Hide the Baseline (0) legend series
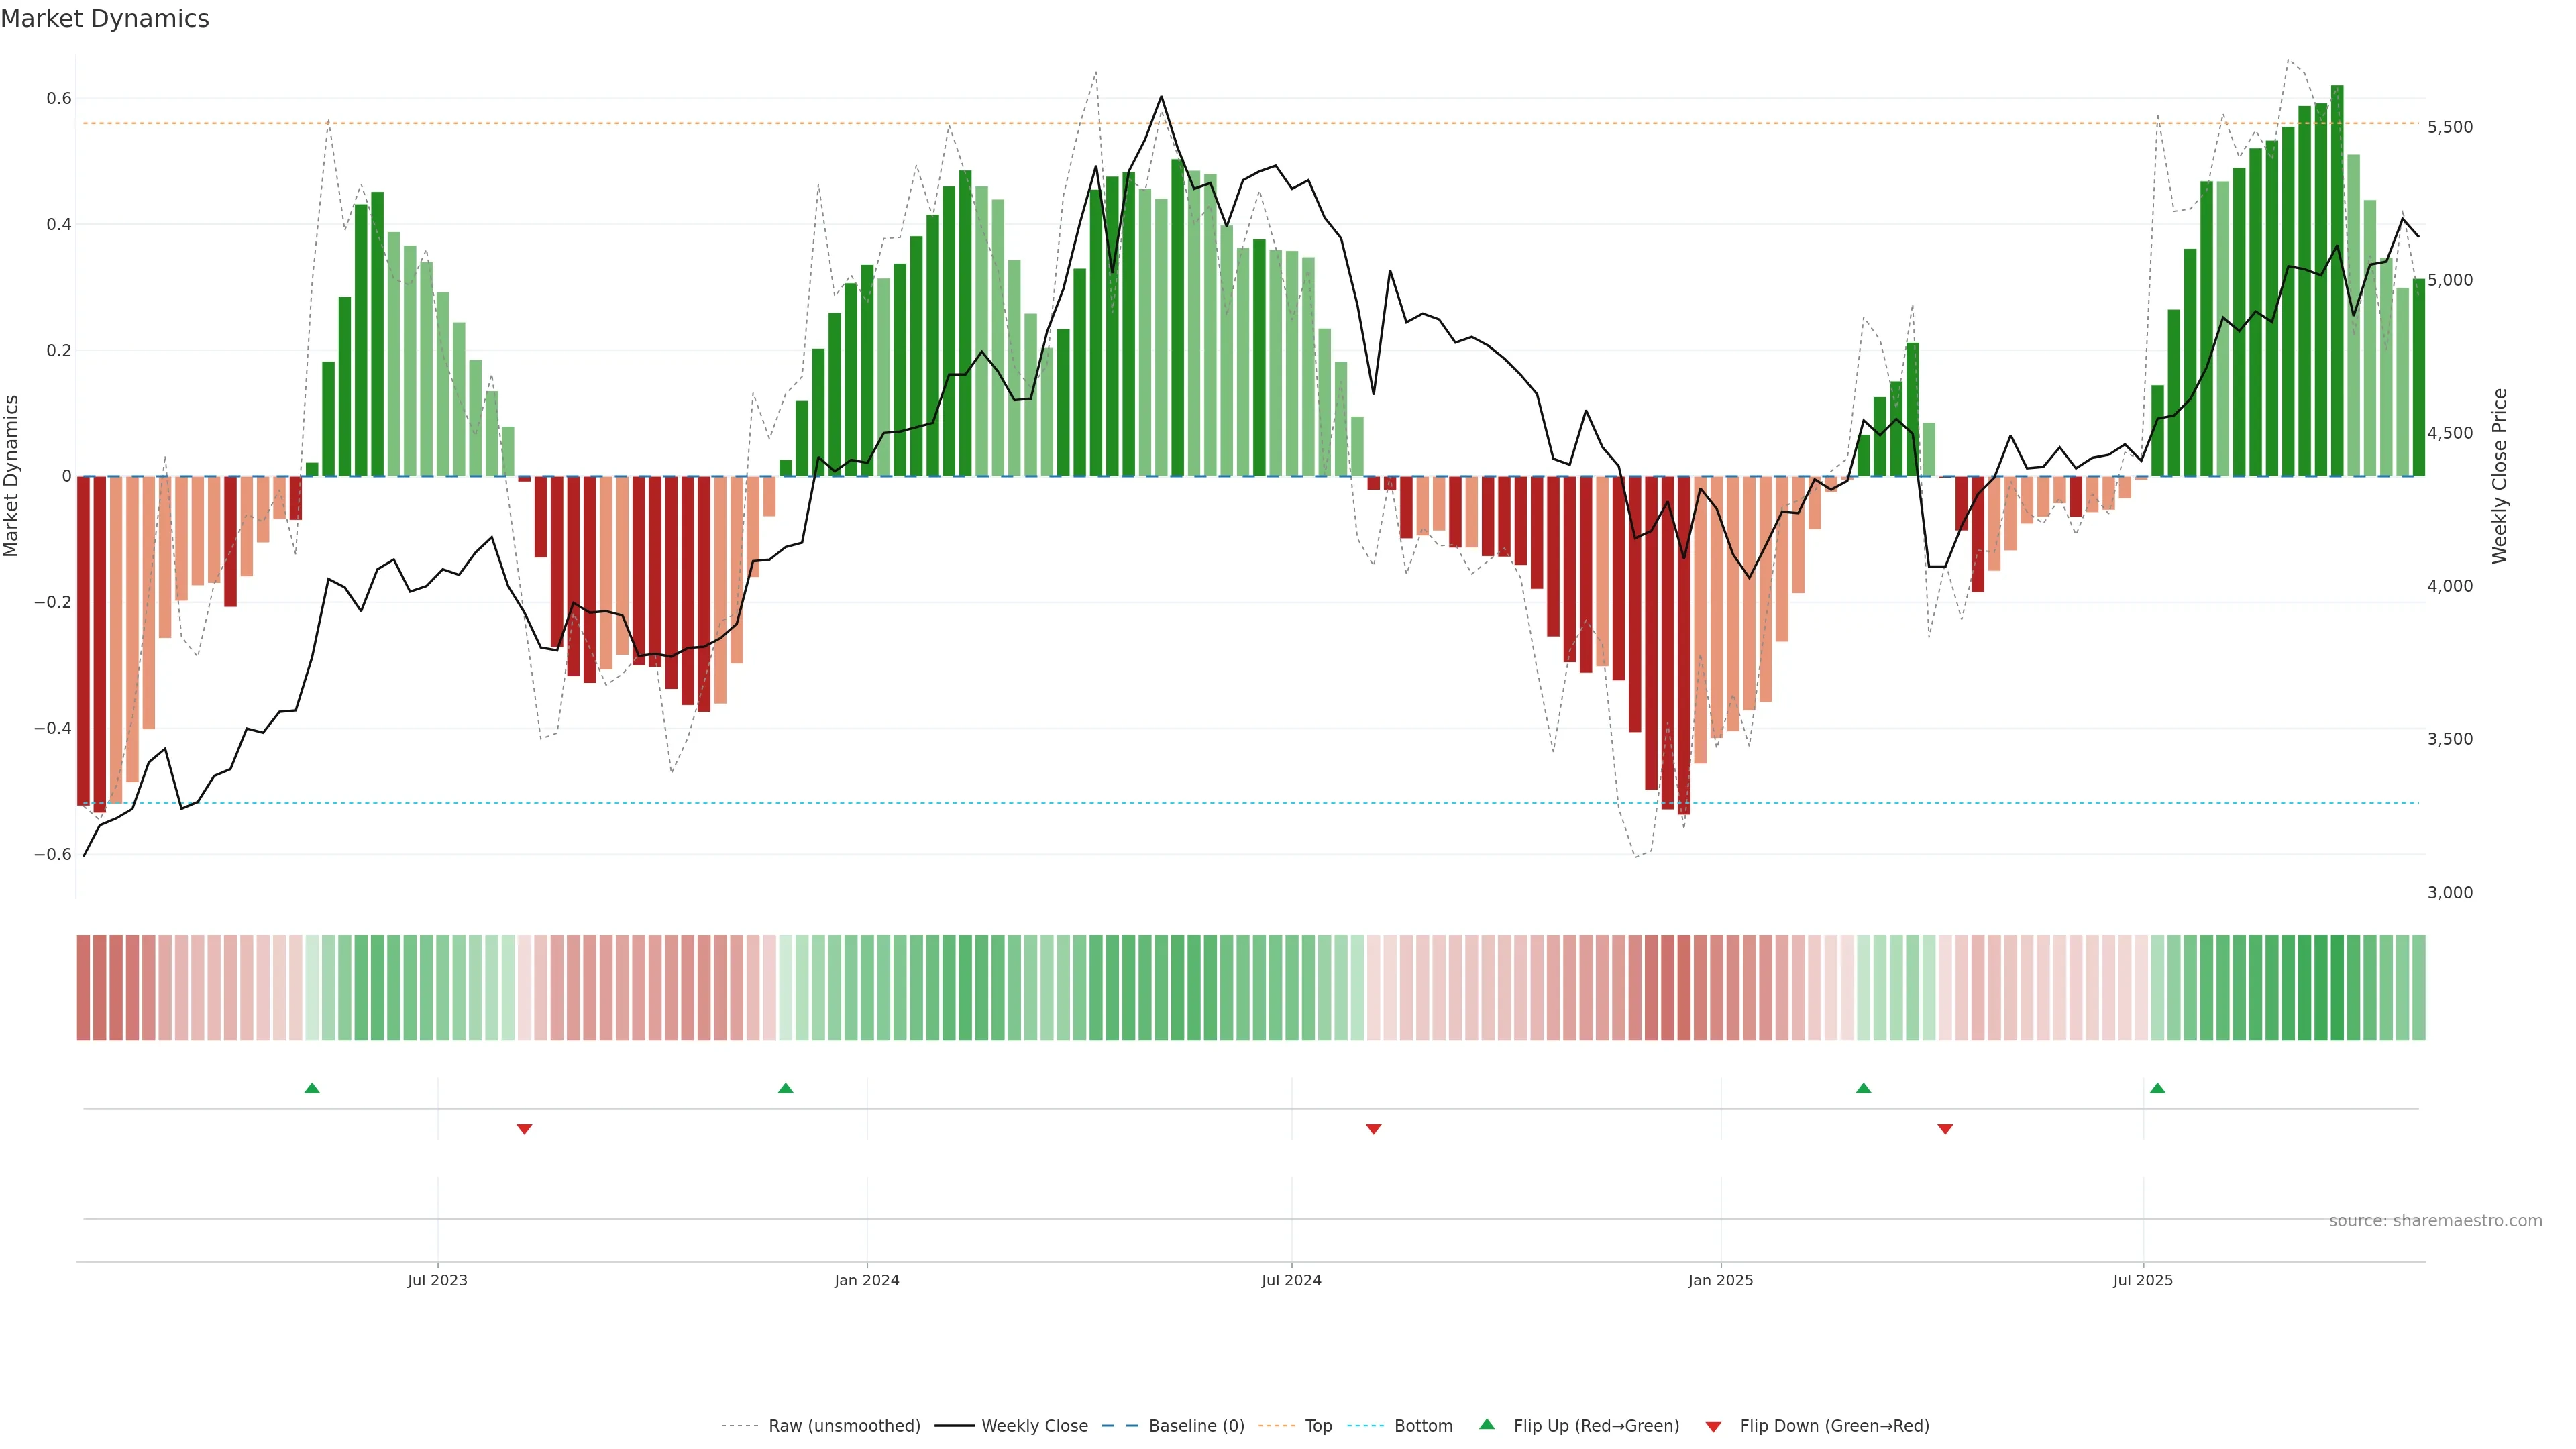Screen dimensions: 2576x1449 [x=1196, y=1426]
